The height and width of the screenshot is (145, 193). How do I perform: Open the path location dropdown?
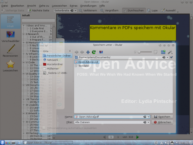(x=167, y=57)
